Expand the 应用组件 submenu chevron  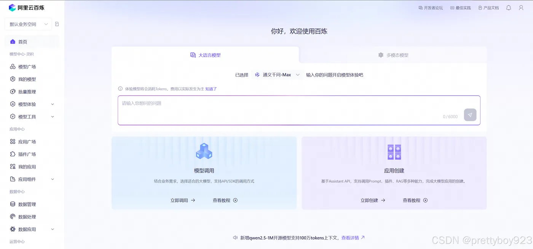[53, 179]
